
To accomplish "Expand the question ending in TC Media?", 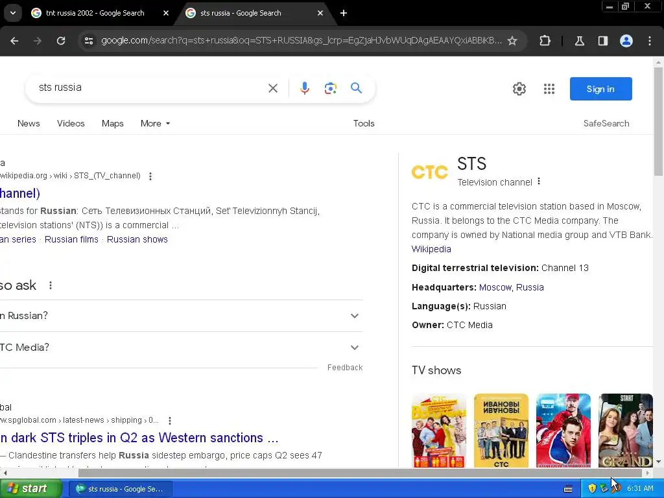I will pos(182,348).
